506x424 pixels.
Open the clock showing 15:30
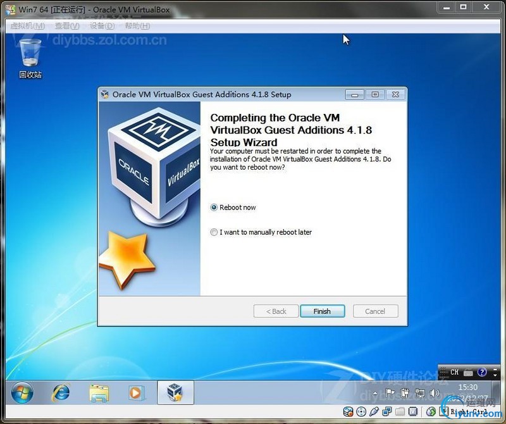coord(468,387)
